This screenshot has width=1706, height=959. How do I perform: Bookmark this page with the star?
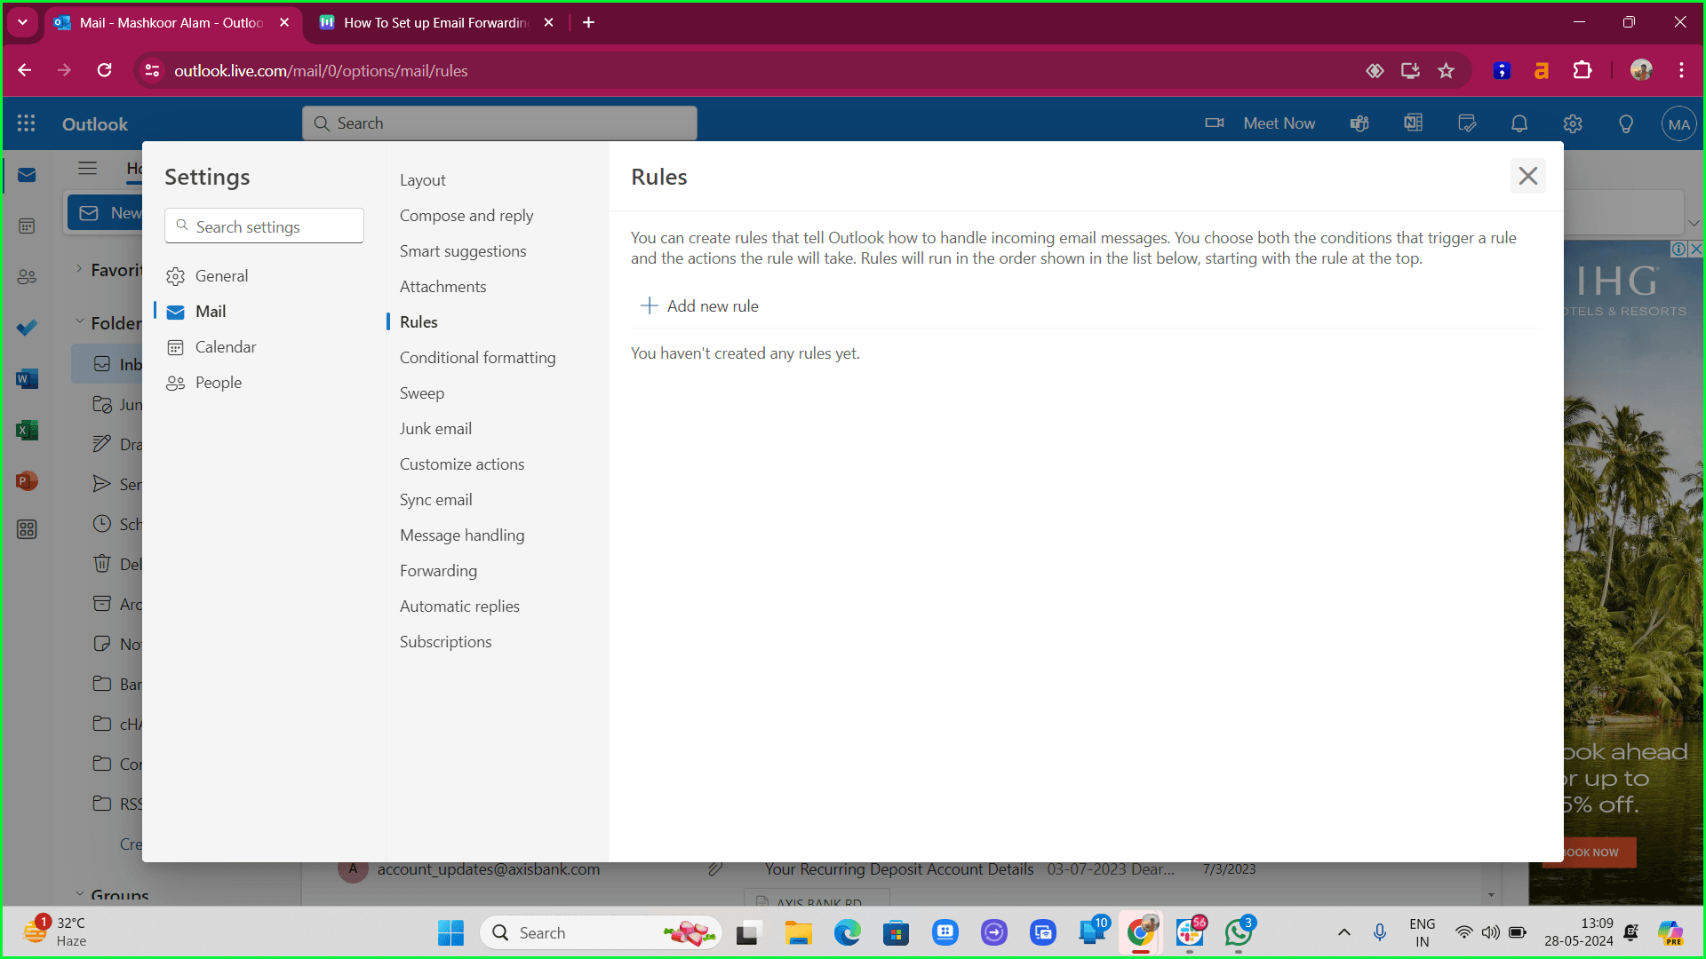click(1446, 70)
